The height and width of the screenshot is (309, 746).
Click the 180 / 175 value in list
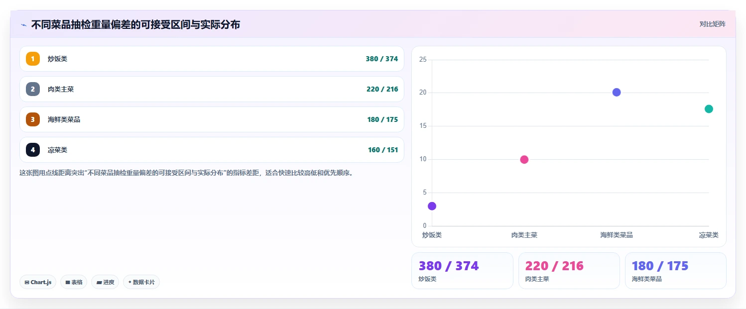[x=382, y=119]
